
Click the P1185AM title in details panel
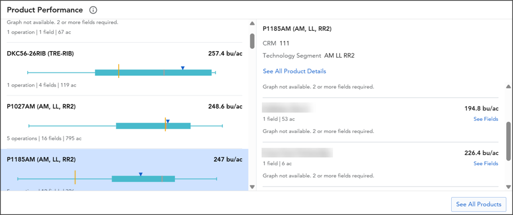click(298, 29)
